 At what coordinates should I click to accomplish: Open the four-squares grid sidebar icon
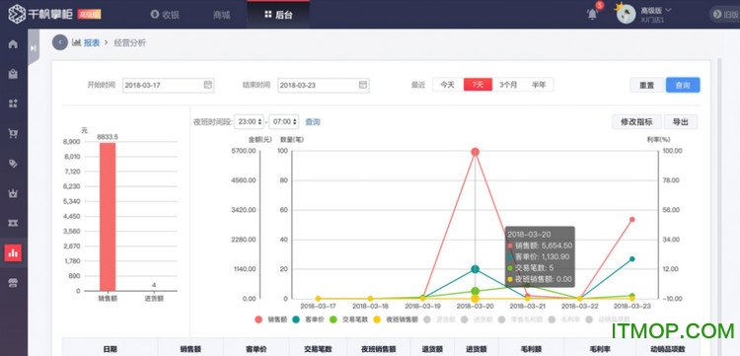pos(13,104)
